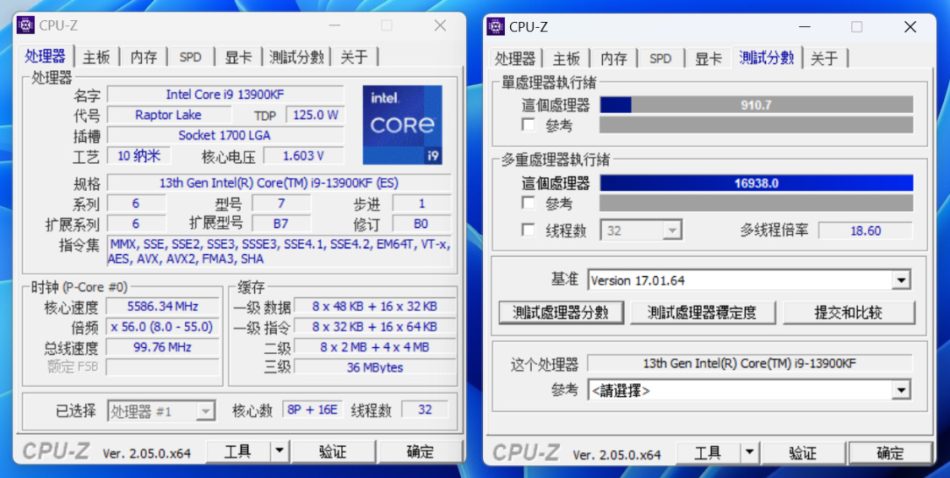Click single-thread empty reference bar
Screen dimensions: 950x478
[756, 125]
